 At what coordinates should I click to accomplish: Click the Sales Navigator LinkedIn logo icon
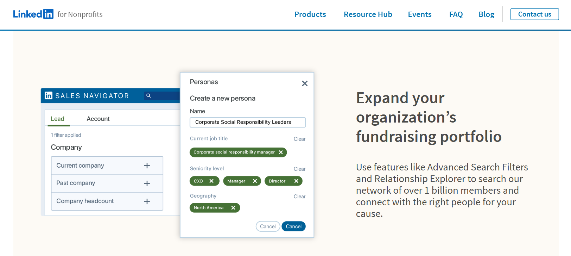click(49, 95)
